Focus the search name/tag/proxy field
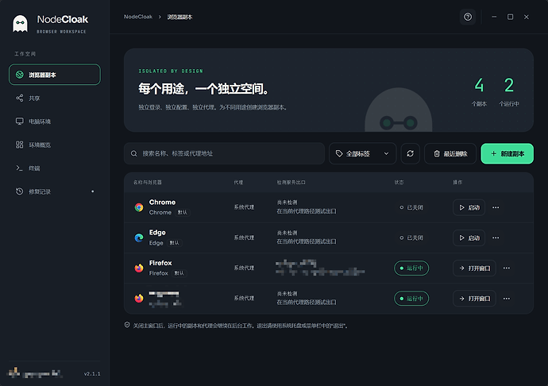Screen dimensions: 548x386 coord(224,153)
